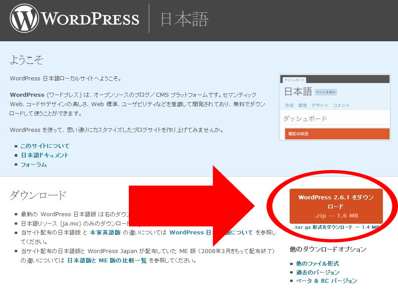Click the 他のダウンロードオプション heading
The height and width of the screenshot is (293, 398).
click(x=328, y=249)
